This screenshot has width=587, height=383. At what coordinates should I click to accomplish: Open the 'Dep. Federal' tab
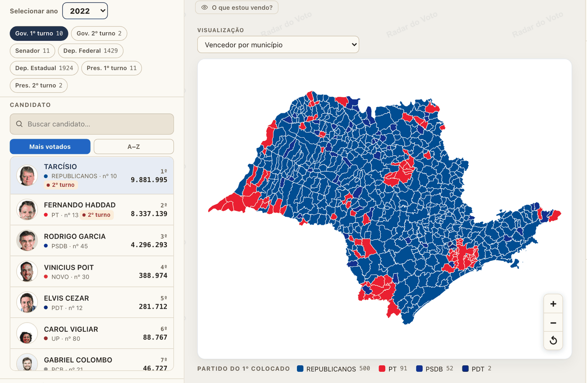(x=91, y=51)
